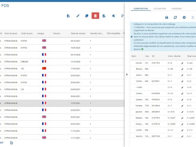The width and height of the screenshot is (196, 147).
Task: Click the 'Conc. directe' column header
Action: coord(174,56)
